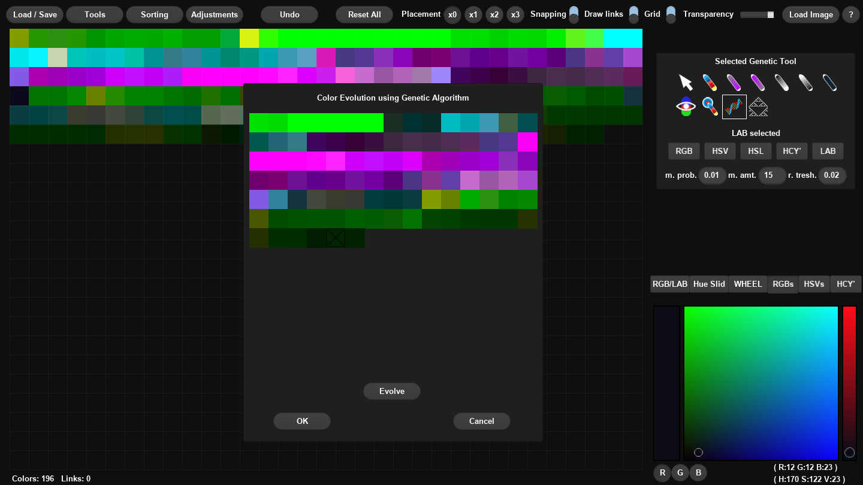863x485 pixels.
Task: Open the Adjustments menu
Action: pyautogui.click(x=215, y=14)
